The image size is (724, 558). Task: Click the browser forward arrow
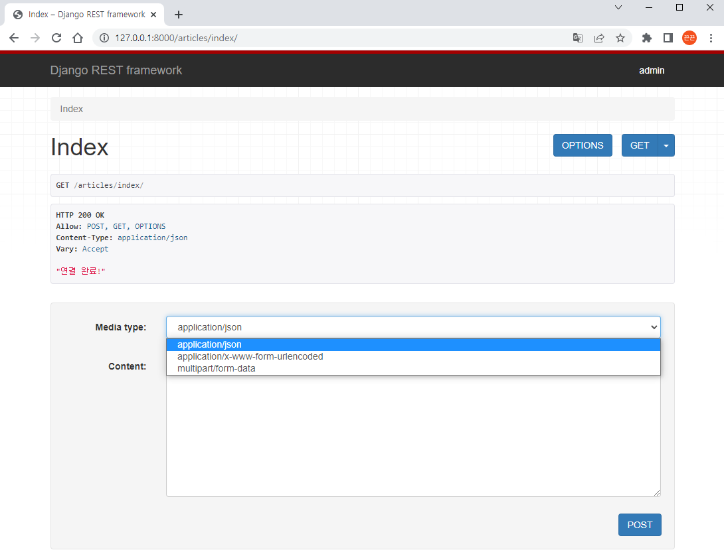[35, 38]
